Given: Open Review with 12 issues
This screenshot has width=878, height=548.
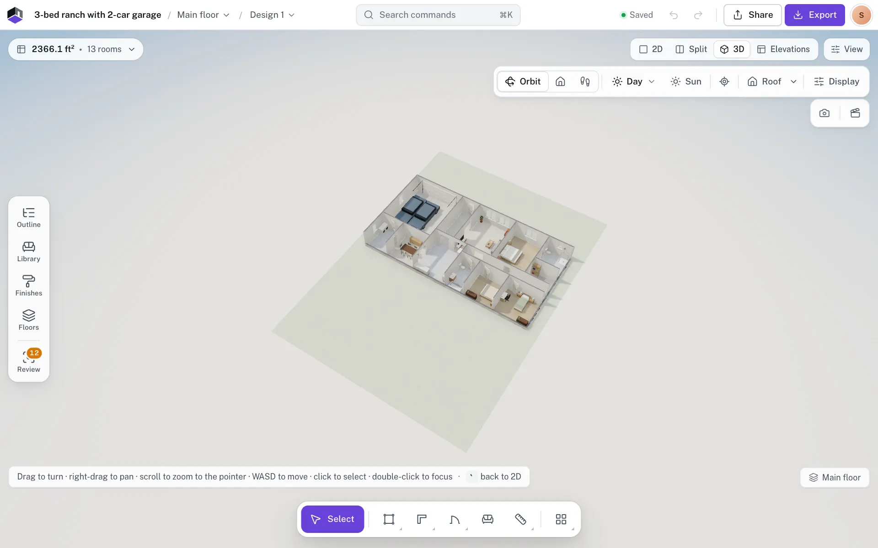Looking at the screenshot, I should [28, 362].
